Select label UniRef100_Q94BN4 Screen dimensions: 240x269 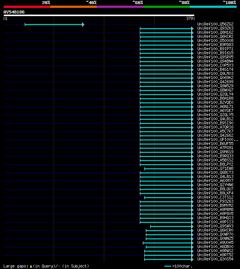(x=215, y=61)
